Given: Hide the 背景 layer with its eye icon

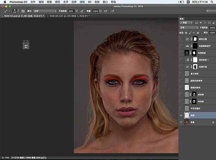Looking at the screenshot, I should pos(181,122).
